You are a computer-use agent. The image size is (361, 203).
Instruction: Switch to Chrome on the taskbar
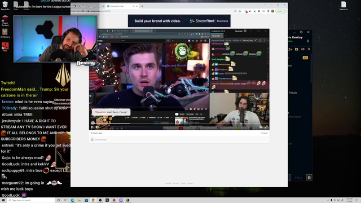[x=93, y=200]
